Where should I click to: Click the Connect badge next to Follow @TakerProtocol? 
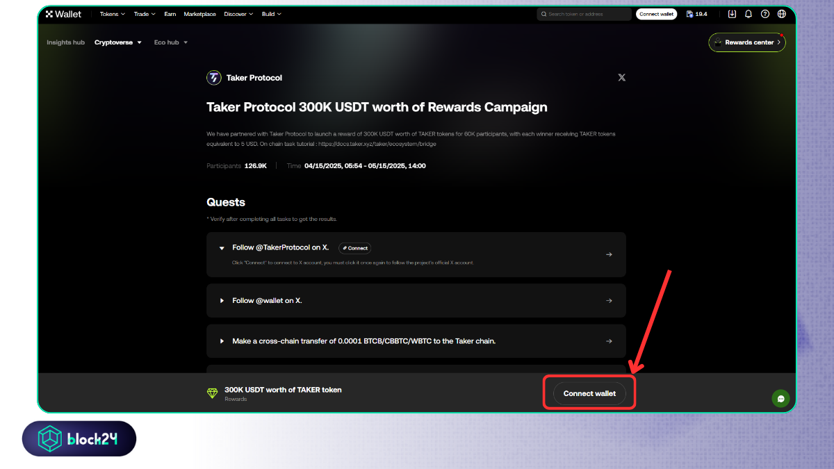pyautogui.click(x=355, y=248)
